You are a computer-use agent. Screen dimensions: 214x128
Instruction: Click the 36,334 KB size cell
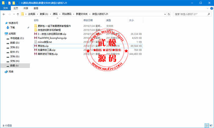[x=136, y=34]
